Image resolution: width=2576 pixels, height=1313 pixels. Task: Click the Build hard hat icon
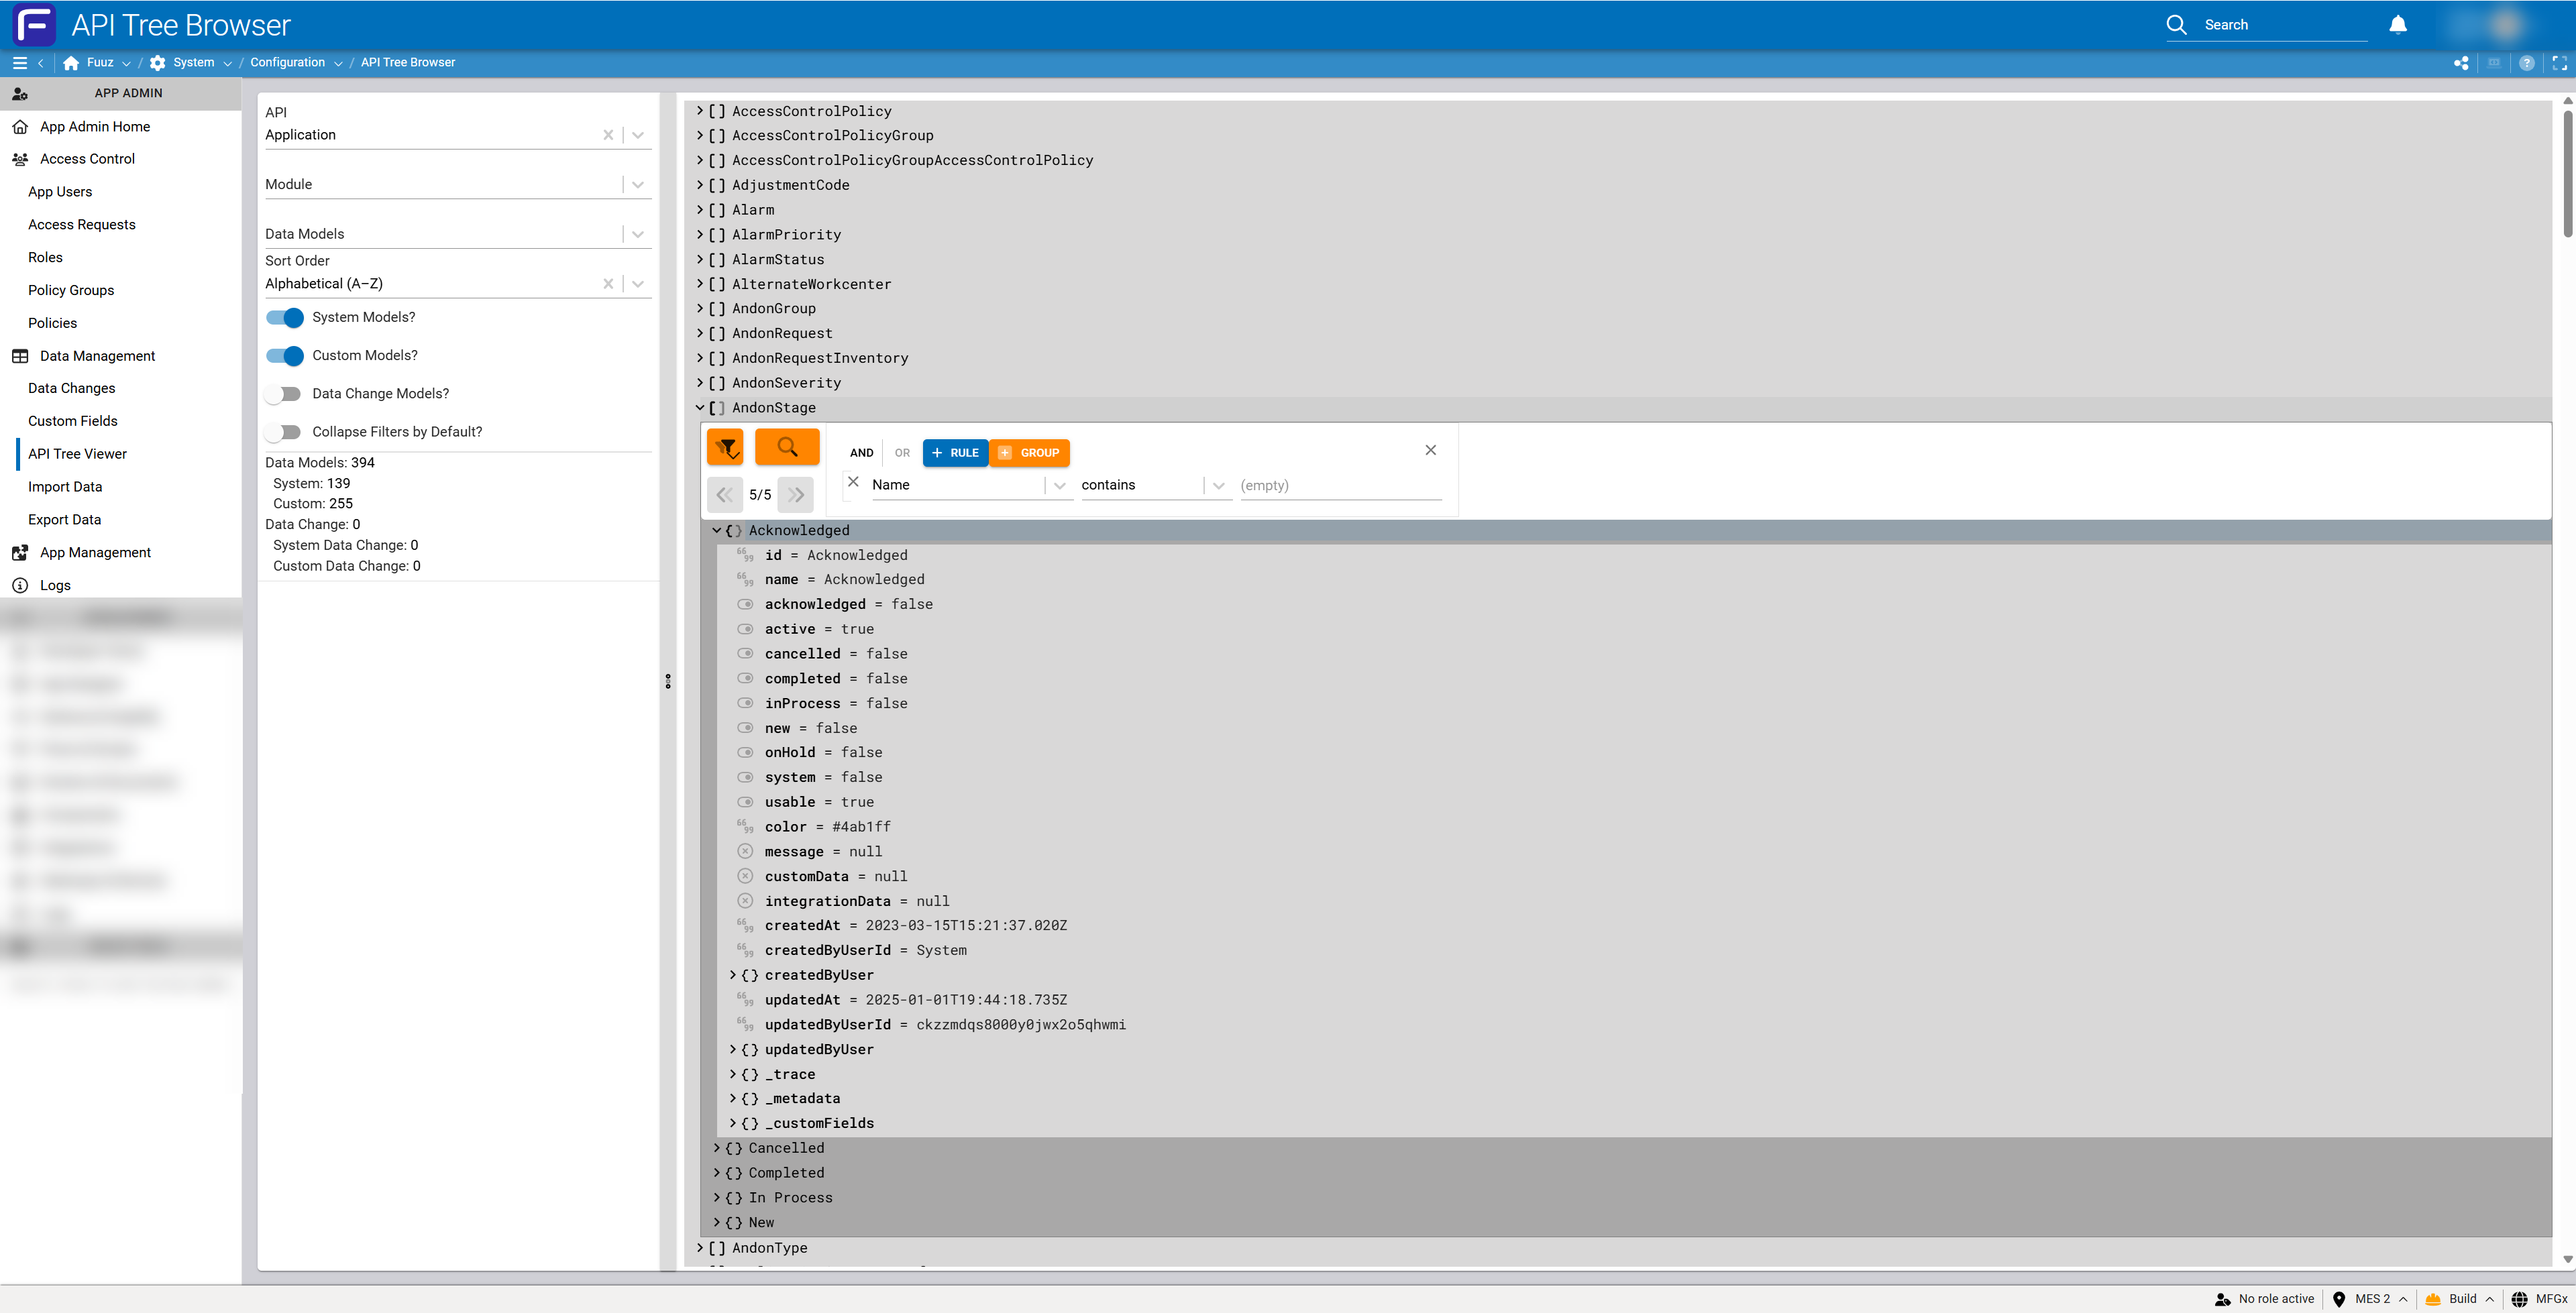pos(2433,1299)
